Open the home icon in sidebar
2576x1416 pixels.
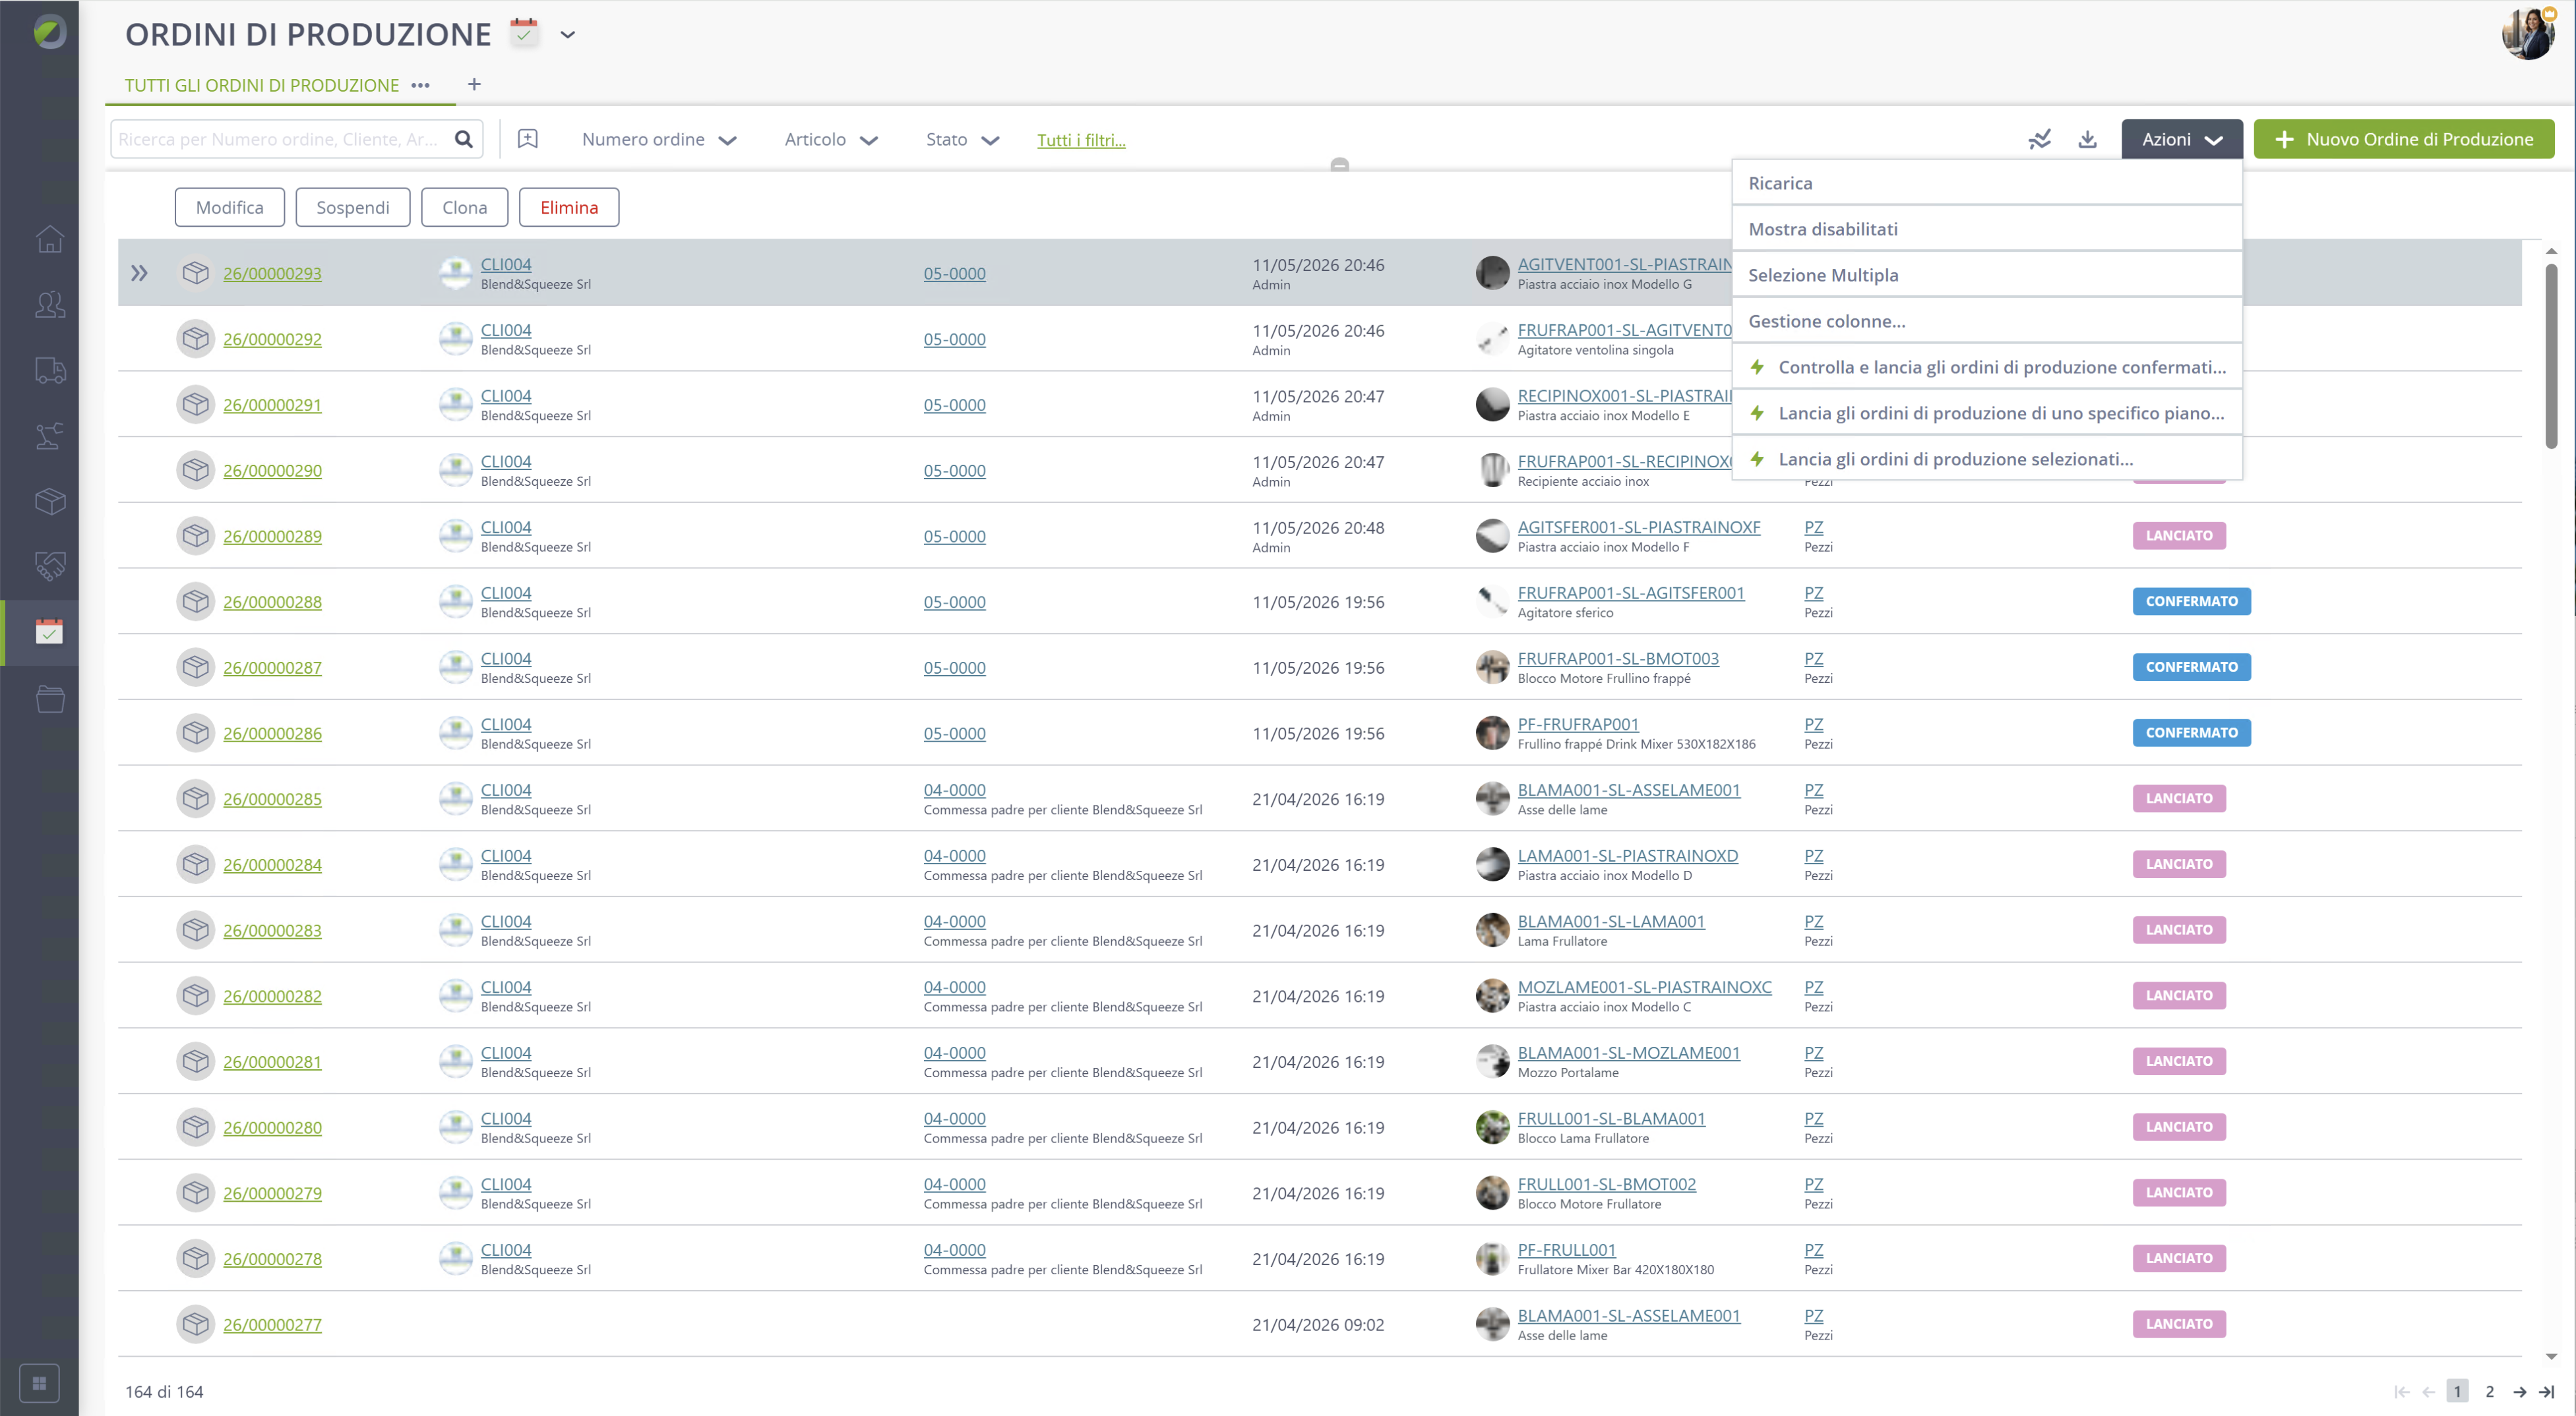(x=49, y=239)
